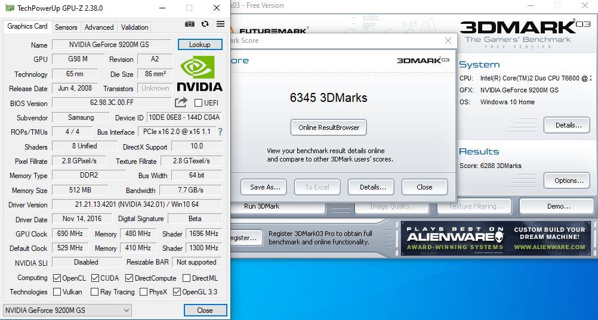The width and height of the screenshot is (598, 320).
Task: Click the Bus Interface question mark icon
Action: pyautogui.click(x=220, y=132)
